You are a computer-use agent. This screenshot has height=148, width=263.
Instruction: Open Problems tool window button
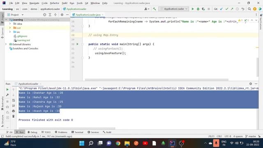61,132
